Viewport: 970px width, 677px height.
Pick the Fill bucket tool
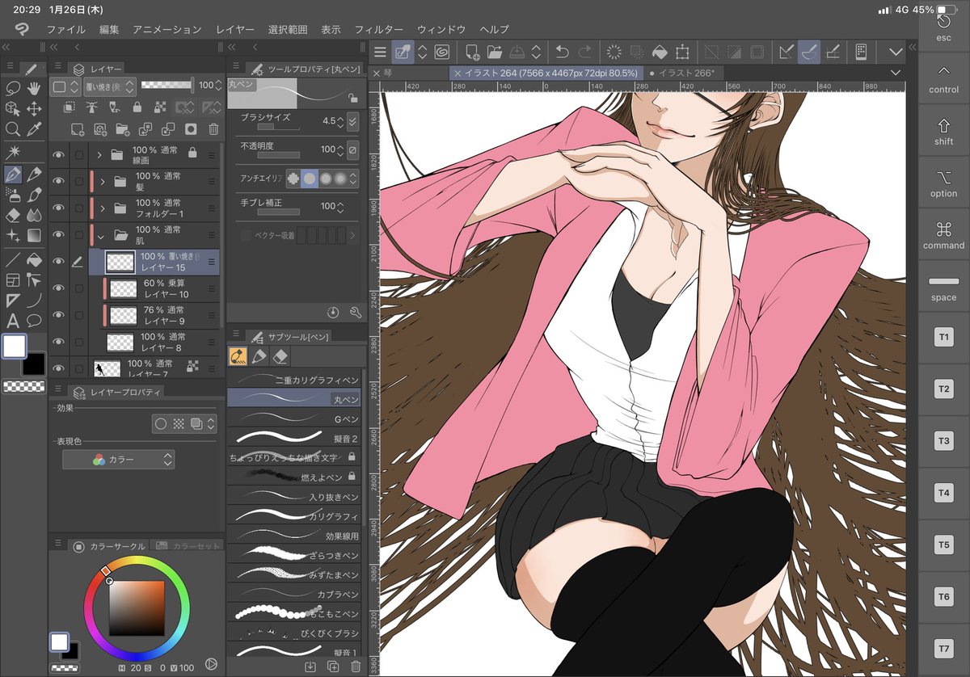click(x=34, y=259)
